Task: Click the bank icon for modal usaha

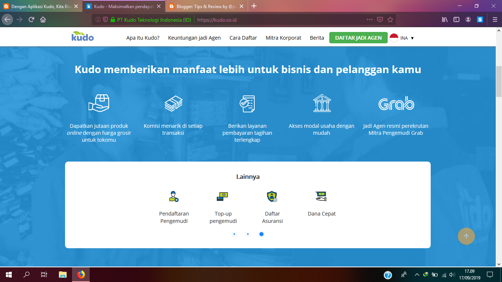Action: [x=321, y=103]
